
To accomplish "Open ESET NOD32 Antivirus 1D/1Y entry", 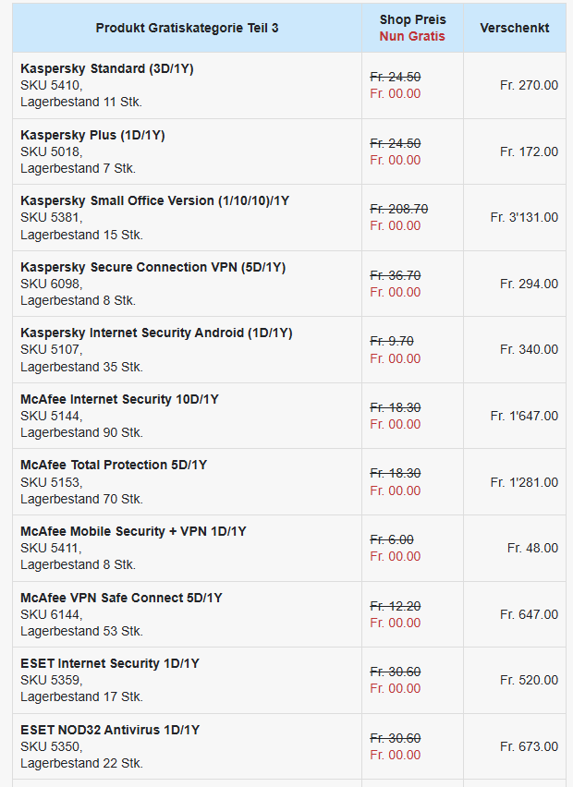I will (110, 730).
